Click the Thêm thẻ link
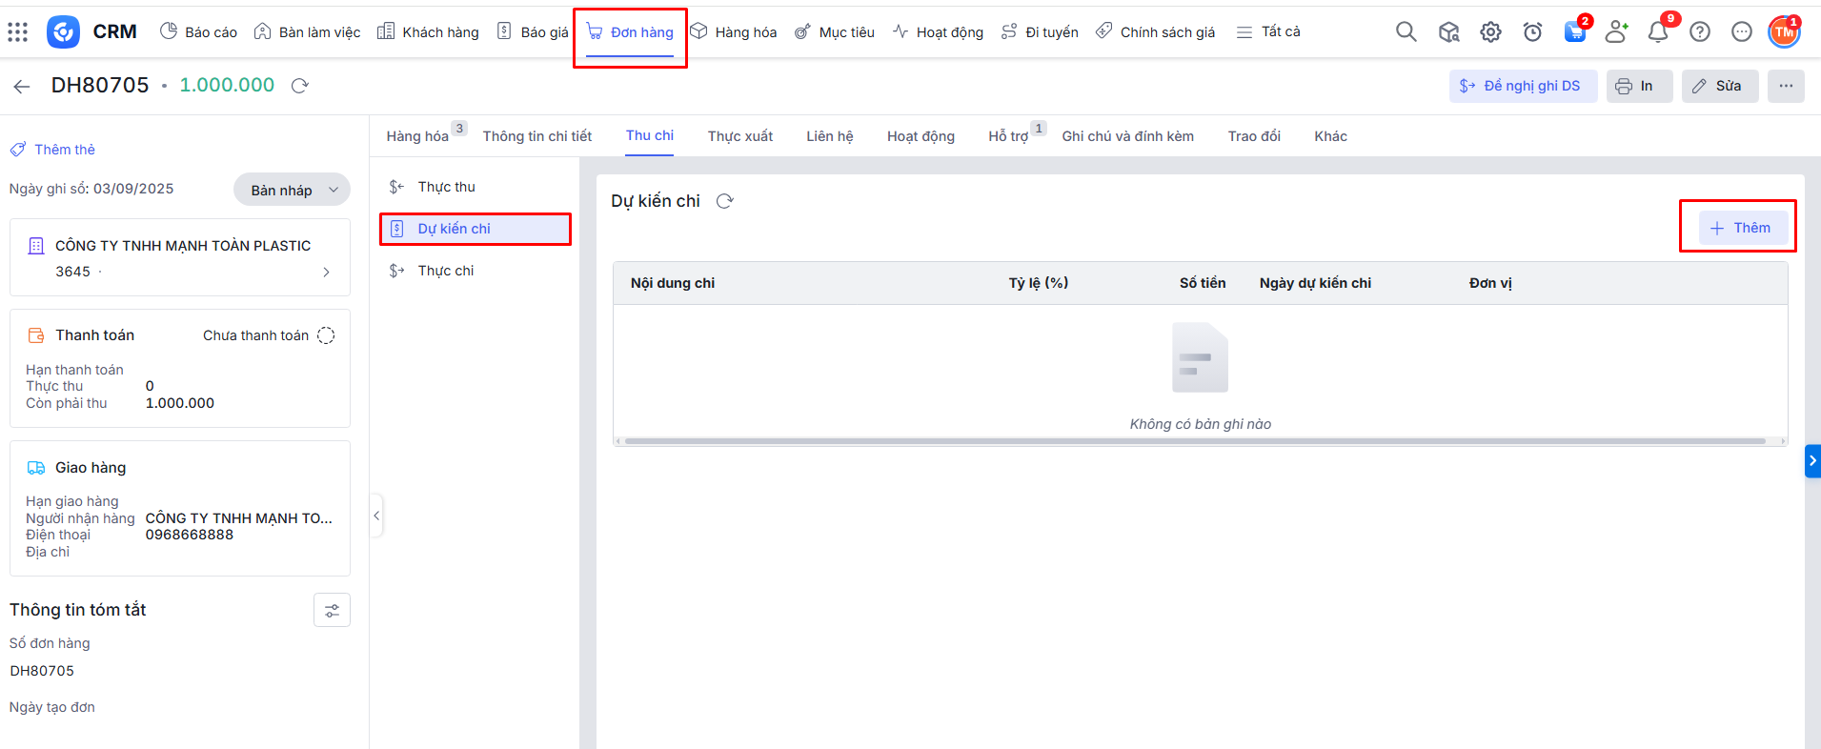This screenshot has height=749, width=1821. 64,150
